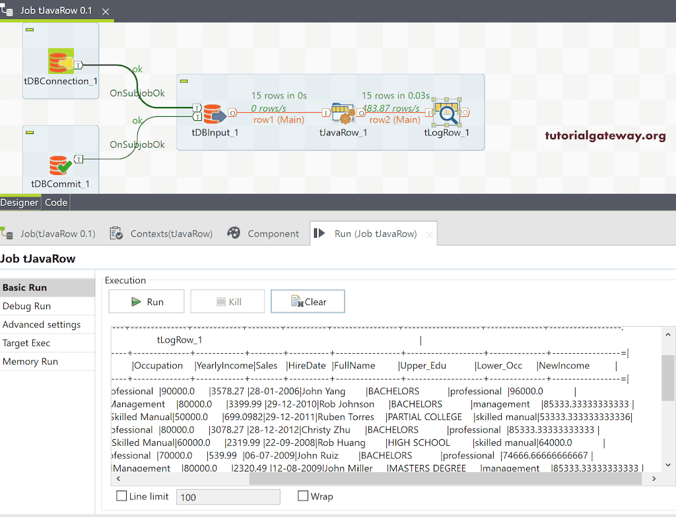Click the Run tab play icon
This screenshot has height=517, width=676.
tap(320, 233)
